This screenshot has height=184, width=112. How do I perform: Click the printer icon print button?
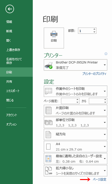pos(54,38)
